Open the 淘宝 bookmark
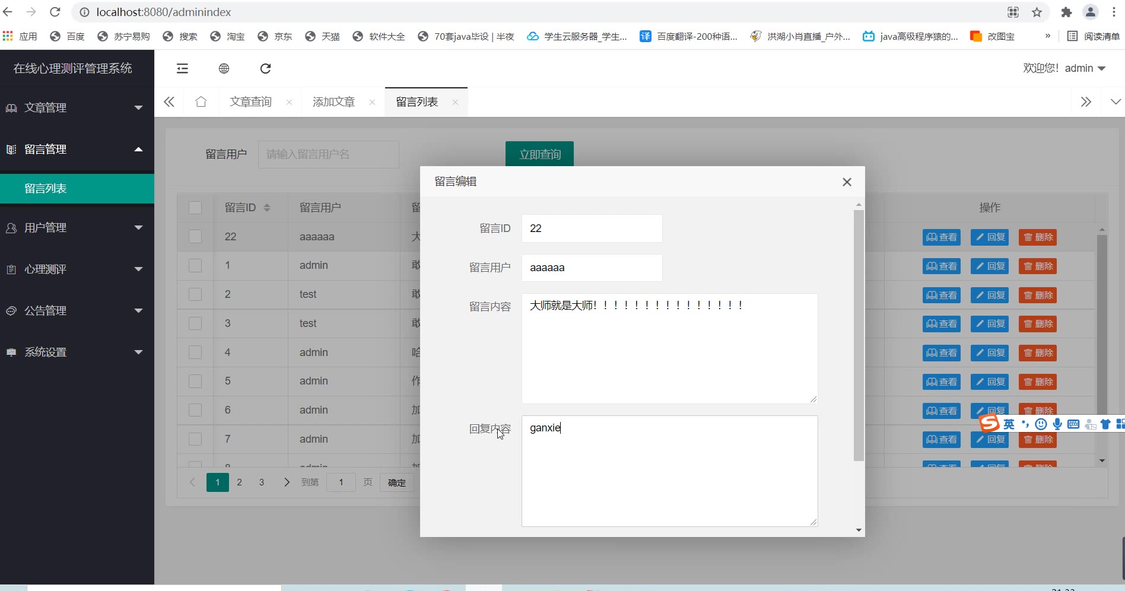The image size is (1125, 591). [x=227, y=36]
